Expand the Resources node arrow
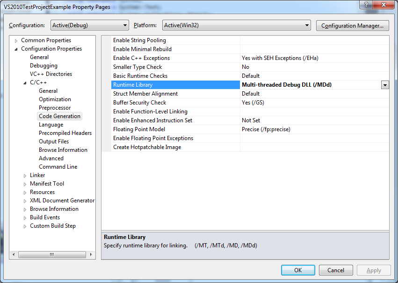Image resolution: width=398 pixels, height=283 pixels. [x=25, y=193]
